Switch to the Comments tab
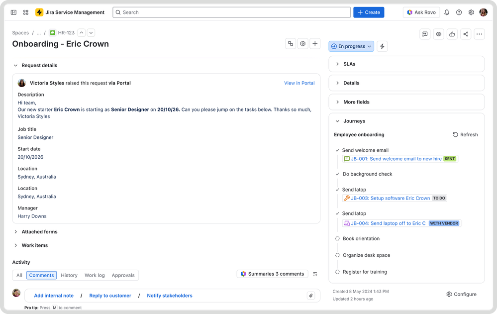Viewport: 497px width, 314px height. click(x=41, y=275)
